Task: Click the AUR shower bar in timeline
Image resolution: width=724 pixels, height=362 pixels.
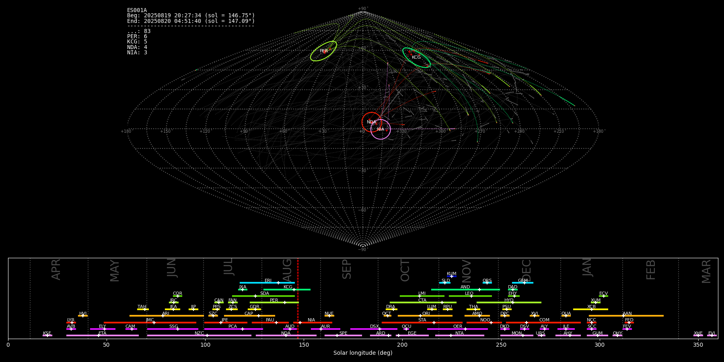Action: click(325, 329)
